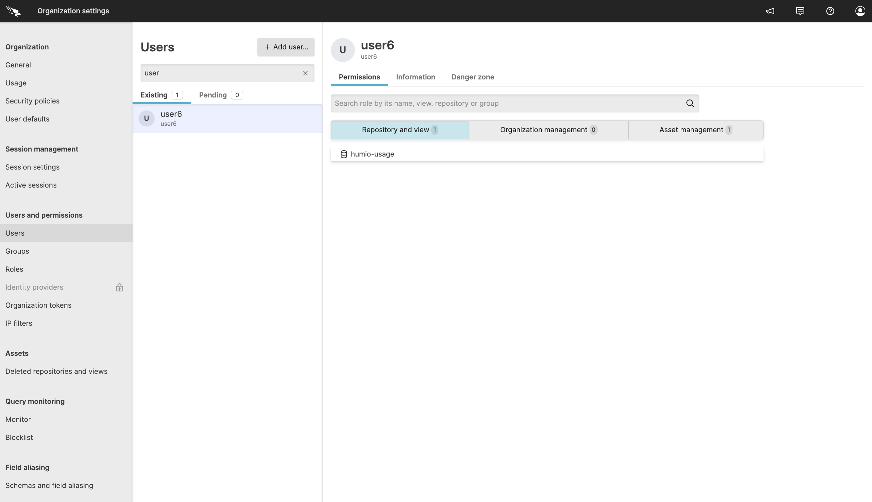Screen dimensions: 872x502
Task: Select user6 in the users list
Action: [x=227, y=118]
